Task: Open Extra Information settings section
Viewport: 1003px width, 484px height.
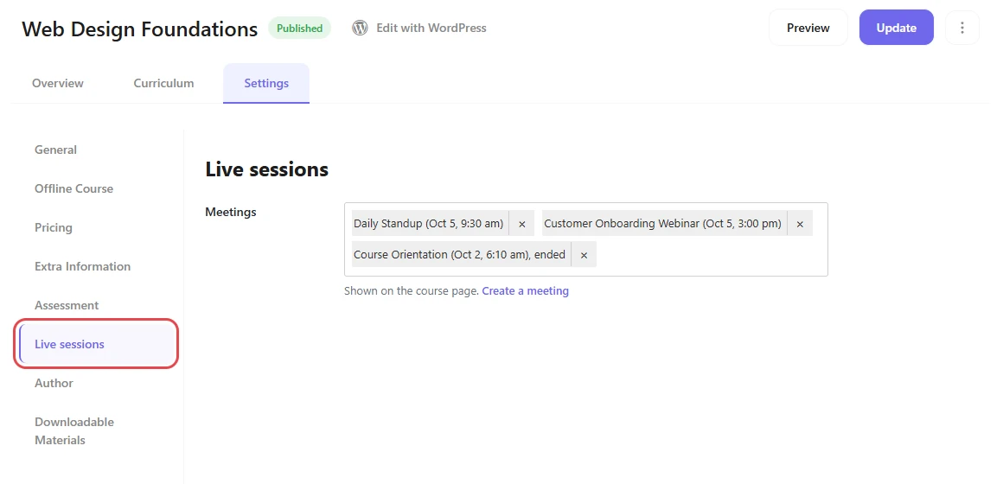Action: [82, 266]
